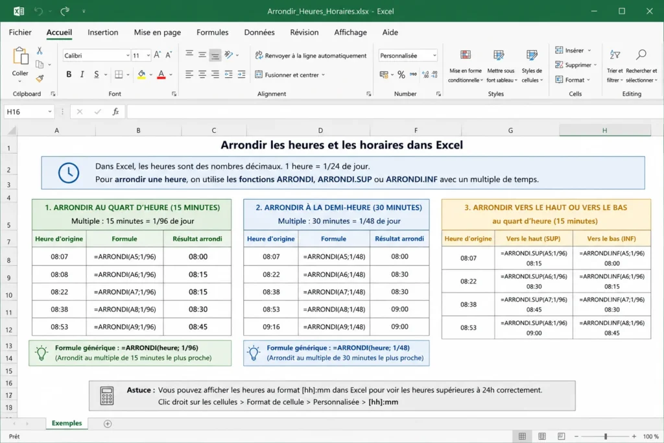Click the Undo arrow in the title bar

38,11
